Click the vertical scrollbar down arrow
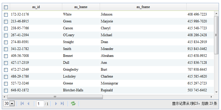221x110 pixels. tap(216, 92)
